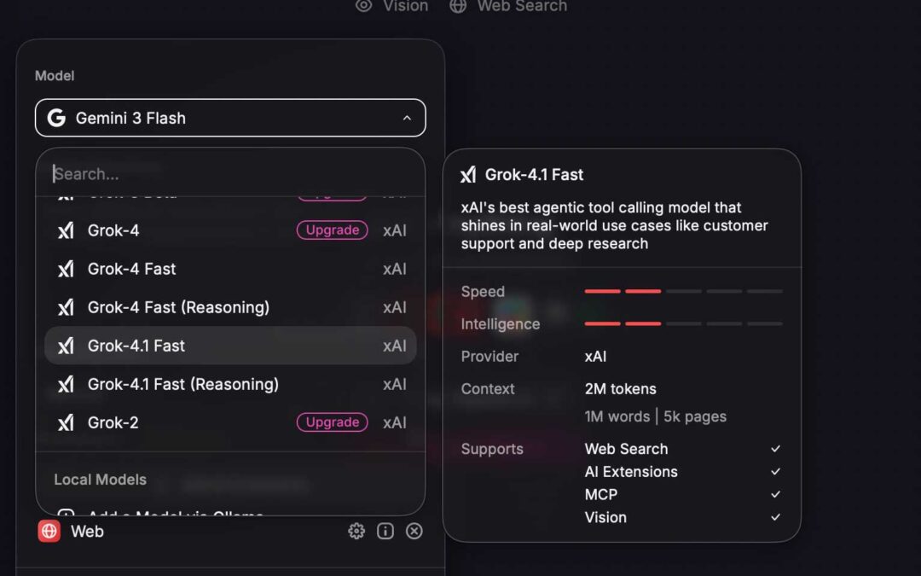Click the Google icon beside Gemini 3 Flash

(56, 118)
